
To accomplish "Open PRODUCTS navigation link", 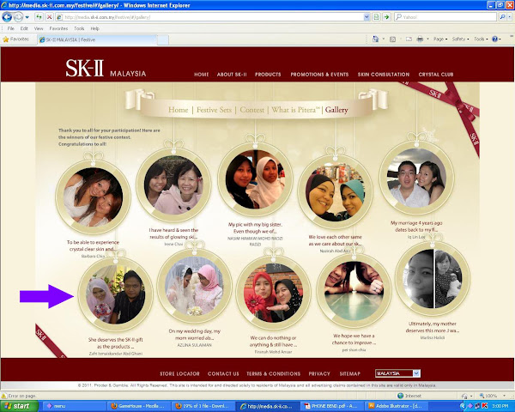I will (x=268, y=75).
